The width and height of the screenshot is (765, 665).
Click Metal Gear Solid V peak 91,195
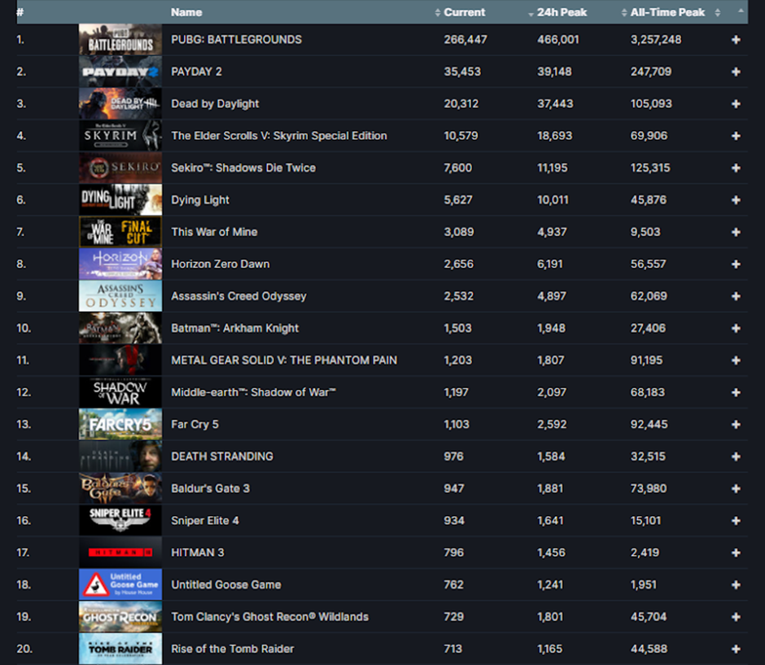pyautogui.click(x=646, y=360)
